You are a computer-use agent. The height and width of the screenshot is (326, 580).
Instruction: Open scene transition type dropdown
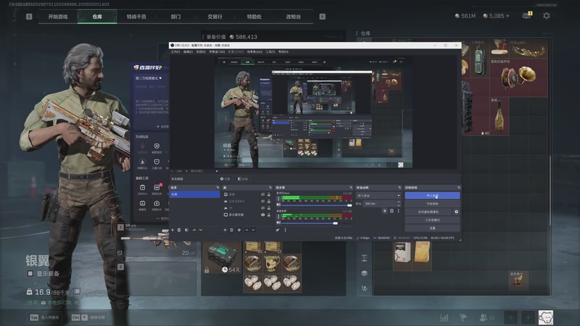pyautogui.click(x=378, y=196)
